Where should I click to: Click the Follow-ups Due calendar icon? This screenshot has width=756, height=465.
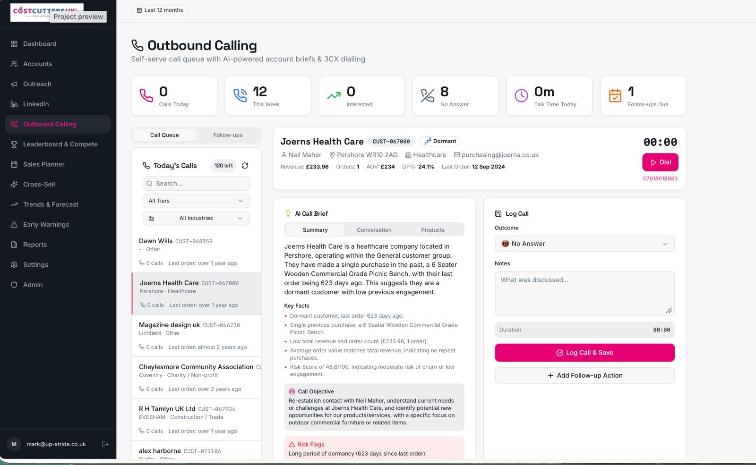(615, 96)
